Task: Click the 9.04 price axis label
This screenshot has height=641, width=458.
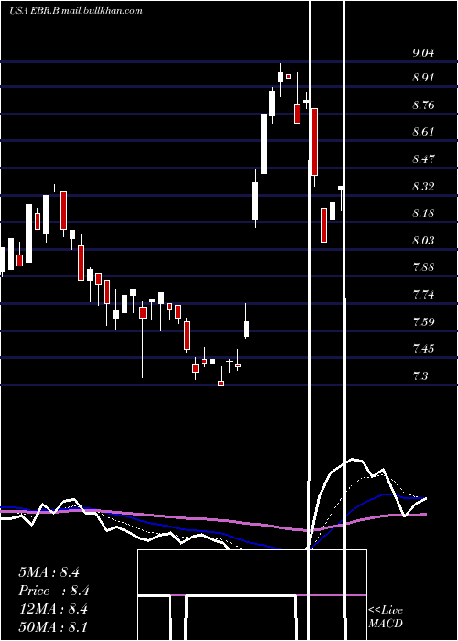Action: click(423, 53)
